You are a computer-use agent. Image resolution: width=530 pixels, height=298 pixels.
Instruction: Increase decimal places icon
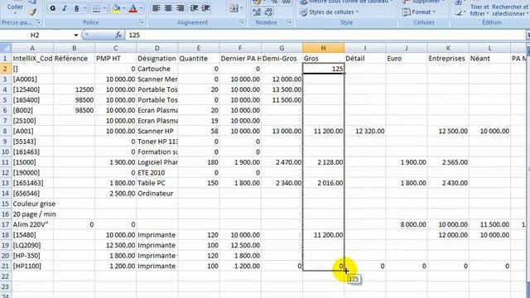[x=257, y=12]
